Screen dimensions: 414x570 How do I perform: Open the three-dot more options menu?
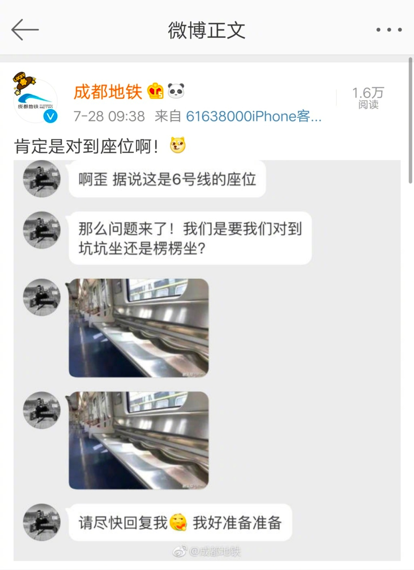click(389, 30)
